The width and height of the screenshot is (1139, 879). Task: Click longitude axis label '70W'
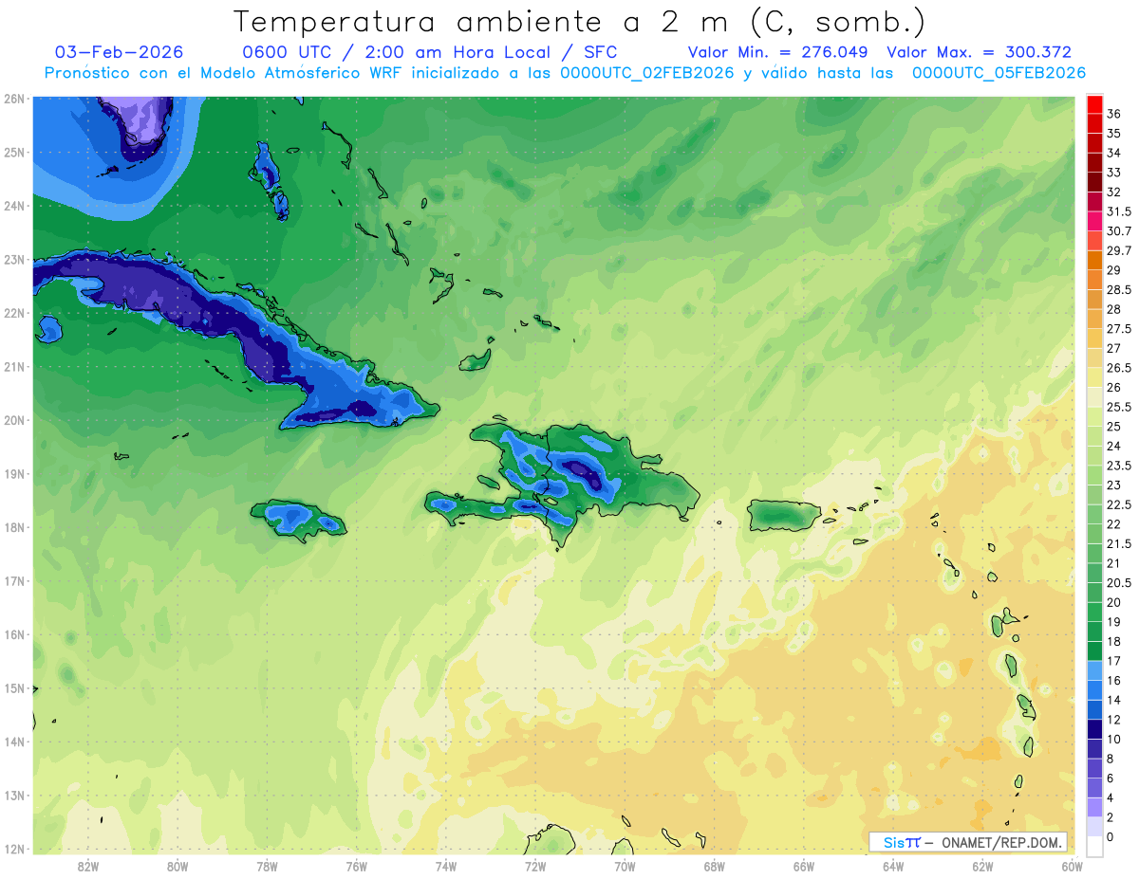tap(625, 866)
